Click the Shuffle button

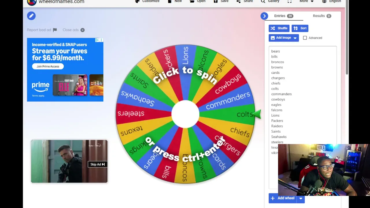(x=279, y=28)
